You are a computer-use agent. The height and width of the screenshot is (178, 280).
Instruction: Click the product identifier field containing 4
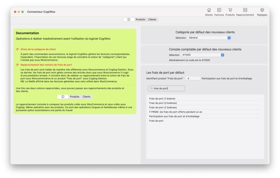[193, 78]
